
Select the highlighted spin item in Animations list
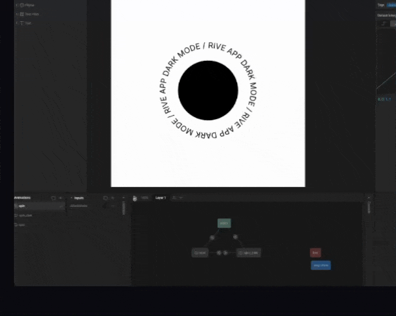pos(39,206)
